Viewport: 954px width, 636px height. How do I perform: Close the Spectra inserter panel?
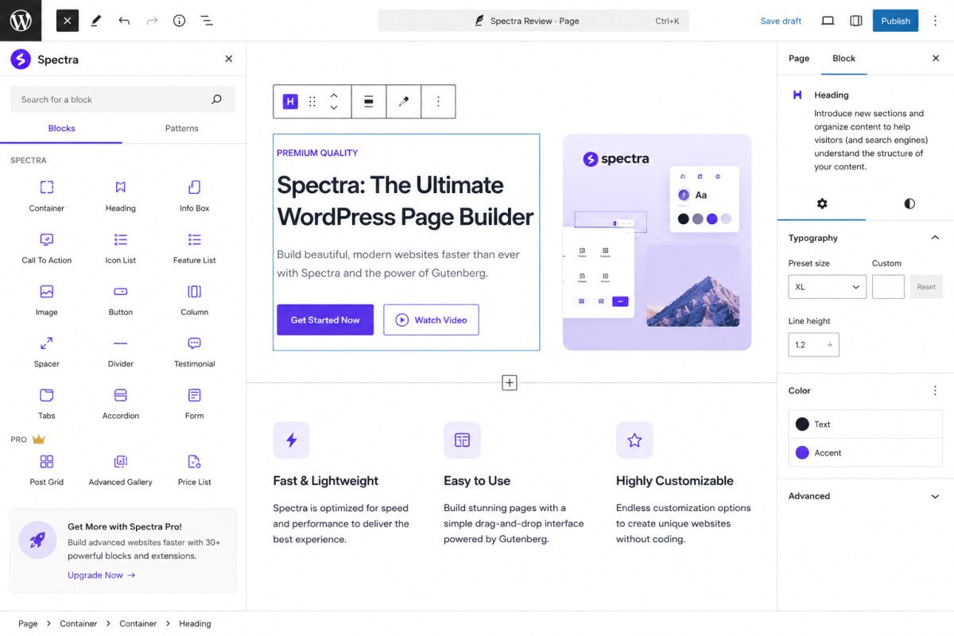pyautogui.click(x=229, y=59)
